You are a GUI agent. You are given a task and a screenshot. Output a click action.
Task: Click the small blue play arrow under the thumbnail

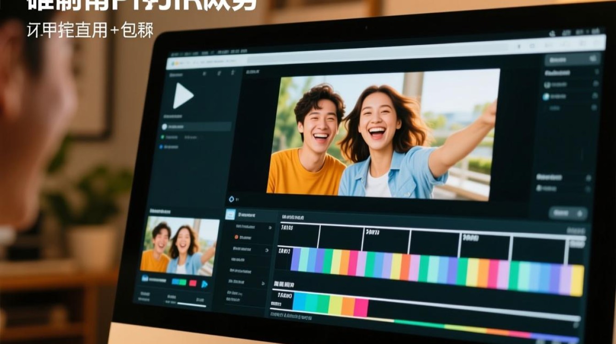tap(204, 284)
